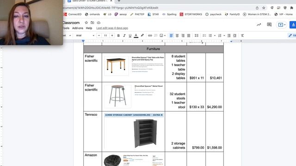Align text right
The width and height of the screenshot is (296, 166).
183,36
